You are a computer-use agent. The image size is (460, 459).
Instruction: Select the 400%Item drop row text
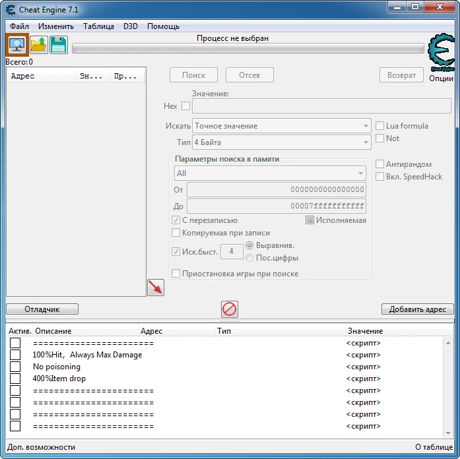(59, 379)
